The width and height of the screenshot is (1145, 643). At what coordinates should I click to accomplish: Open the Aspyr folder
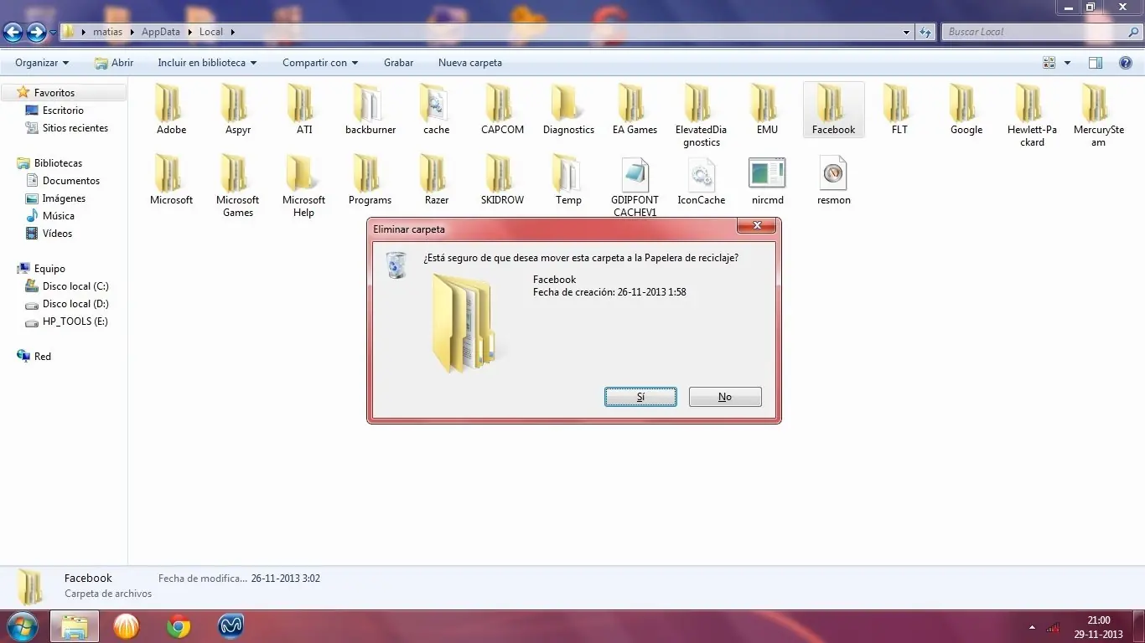[x=238, y=110]
